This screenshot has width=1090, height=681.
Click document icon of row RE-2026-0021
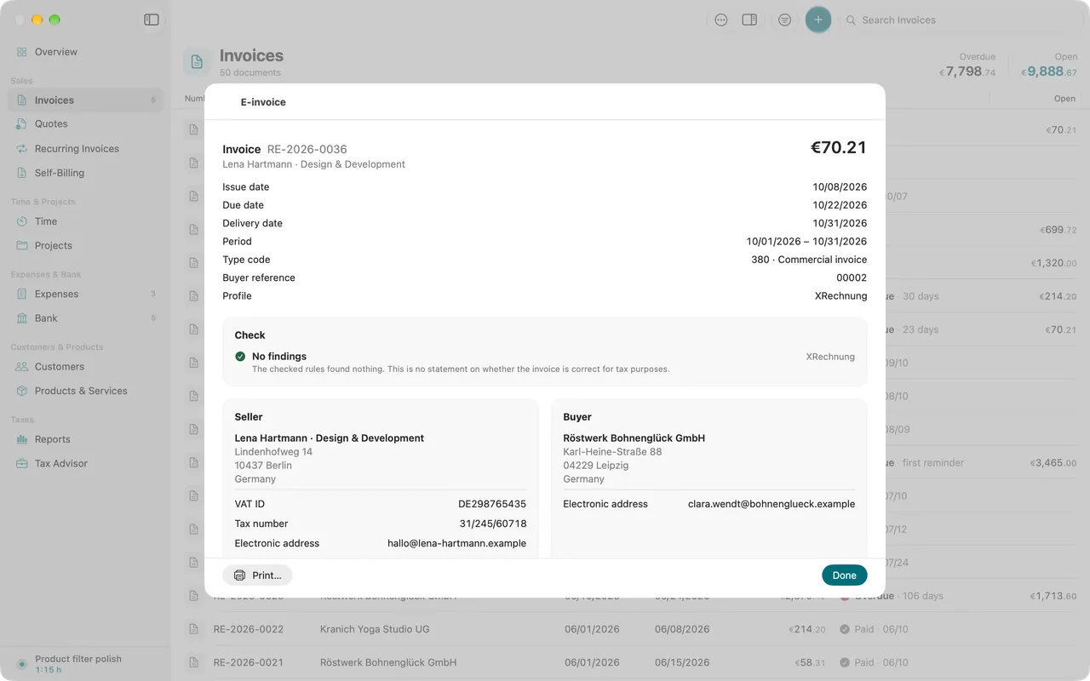click(195, 662)
